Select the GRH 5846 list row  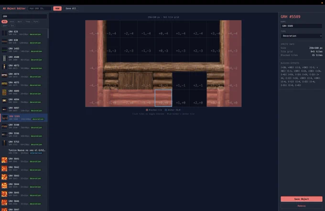tap(24, 202)
